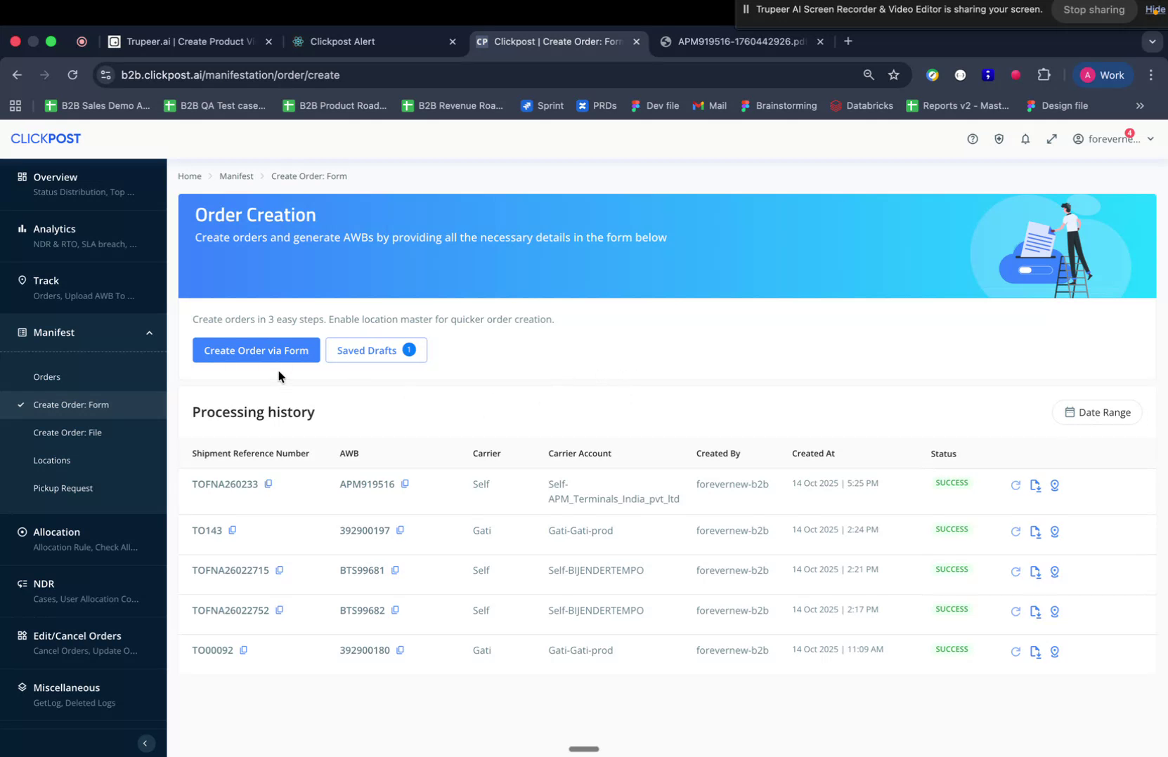Click the help question mark icon
The height and width of the screenshot is (757, 1168).
(972, 139)
